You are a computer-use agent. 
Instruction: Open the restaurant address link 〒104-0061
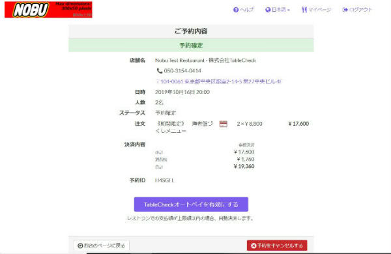tap(219, 81)
